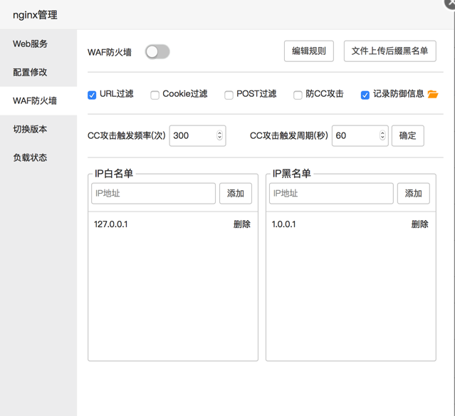
Task: Delete 127.0.0.1 from the whitelist
Action: pos(241,224)
